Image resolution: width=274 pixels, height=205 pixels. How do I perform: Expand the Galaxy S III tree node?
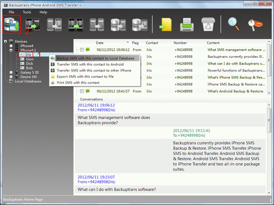tap(11, 72)
